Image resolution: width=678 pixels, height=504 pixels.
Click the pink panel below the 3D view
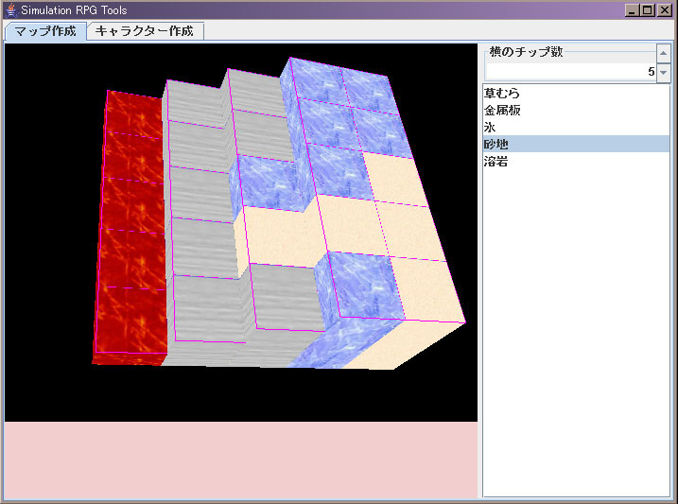241,460
